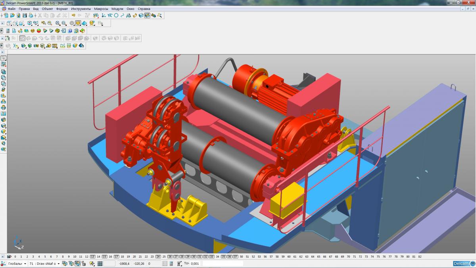Close the view toolbar with its X
This screenshot has width=476, height=268.
click(x=2, y=23)
